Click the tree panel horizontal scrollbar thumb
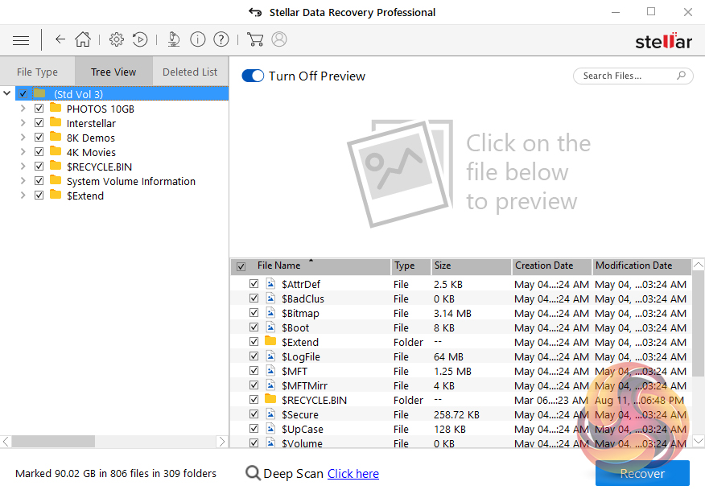 pos(53,442)
